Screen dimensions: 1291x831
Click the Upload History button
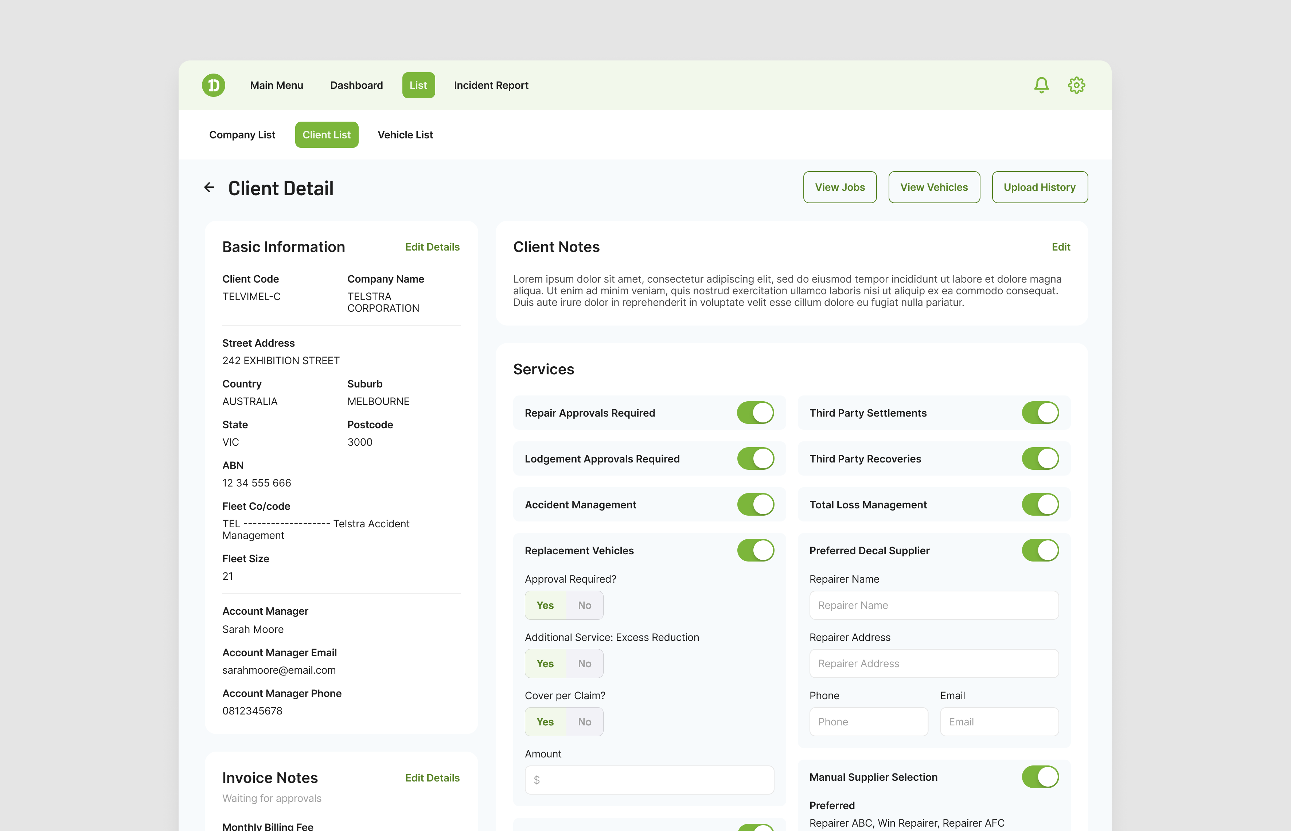1040,187
